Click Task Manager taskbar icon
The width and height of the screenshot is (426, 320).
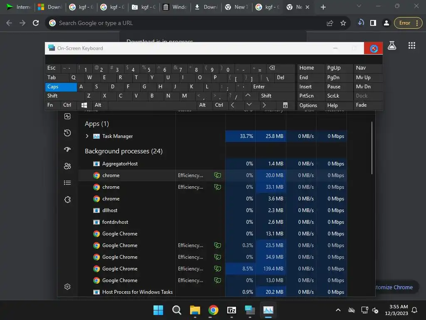click(x=268, y=310)
